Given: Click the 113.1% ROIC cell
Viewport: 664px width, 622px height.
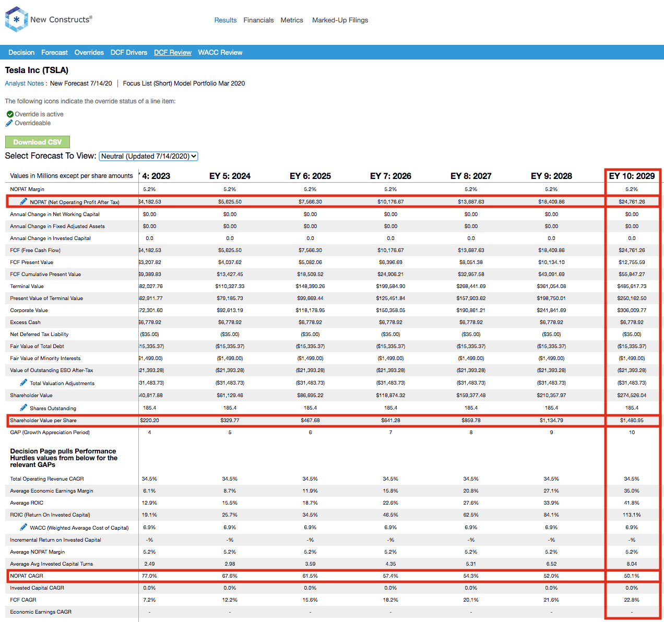Looking at the screenshot, I should pos(632,515).
